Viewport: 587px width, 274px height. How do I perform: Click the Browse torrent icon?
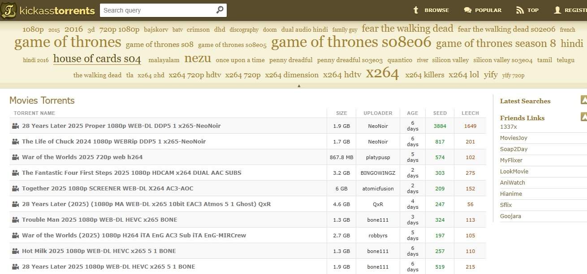pyautogui.click(x=416, y=10)
